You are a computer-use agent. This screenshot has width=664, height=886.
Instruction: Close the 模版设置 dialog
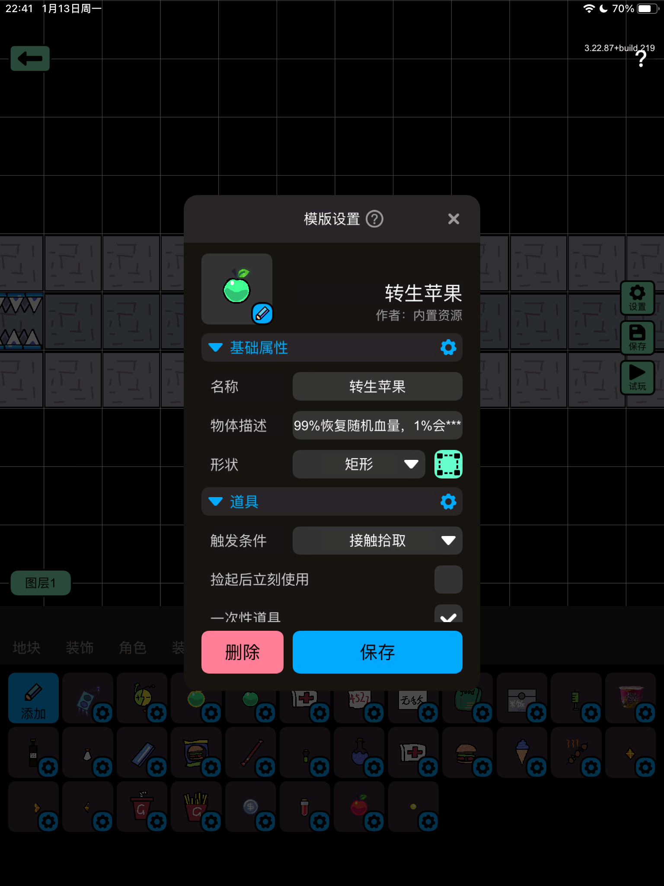pos(453,219)
